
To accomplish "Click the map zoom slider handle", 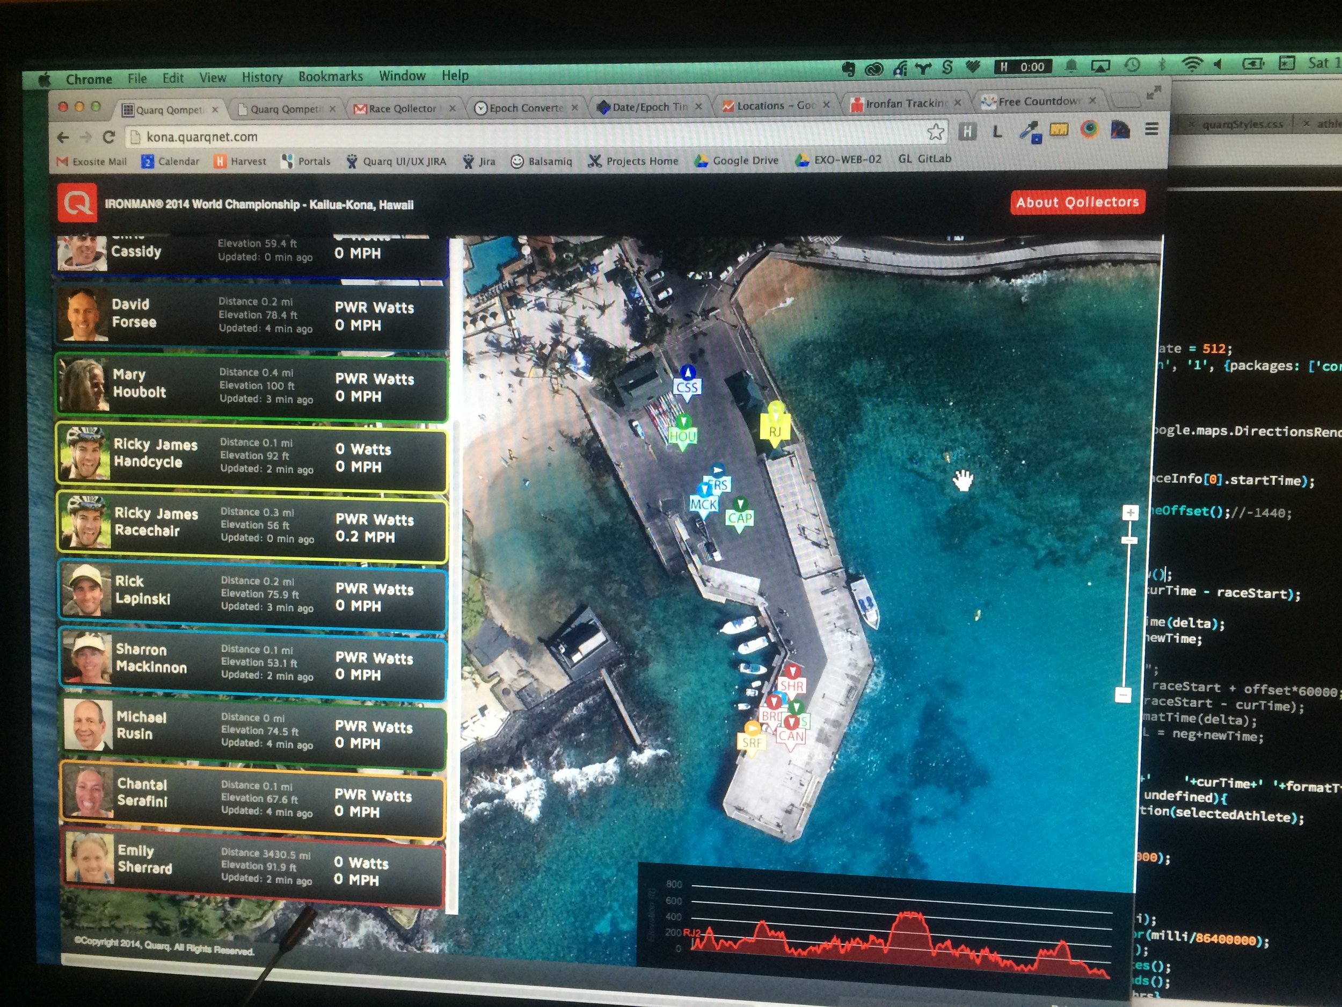I will pyautogui.click(x=1129, y=540).
